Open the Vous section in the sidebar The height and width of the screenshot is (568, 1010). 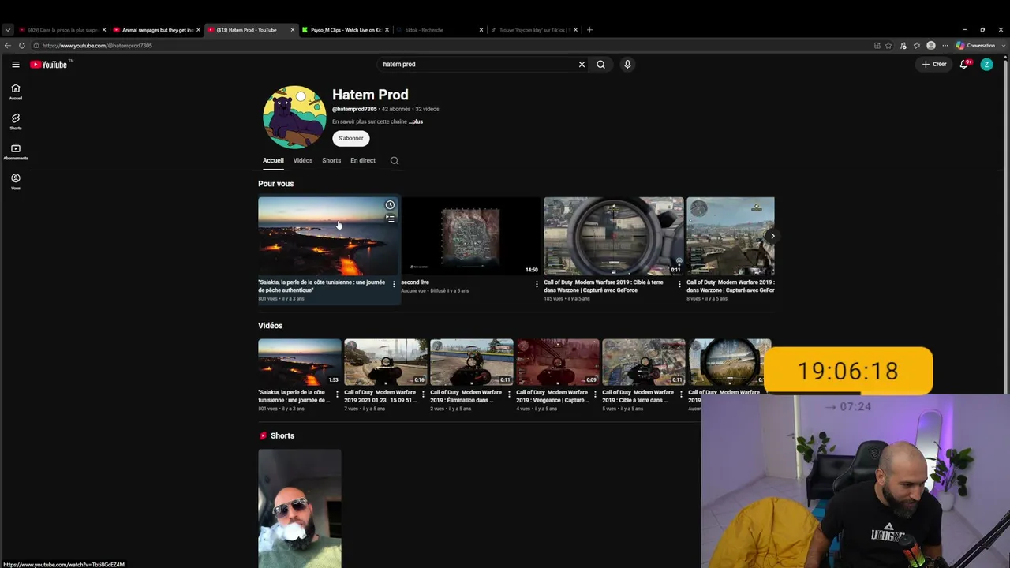[15, 181]
